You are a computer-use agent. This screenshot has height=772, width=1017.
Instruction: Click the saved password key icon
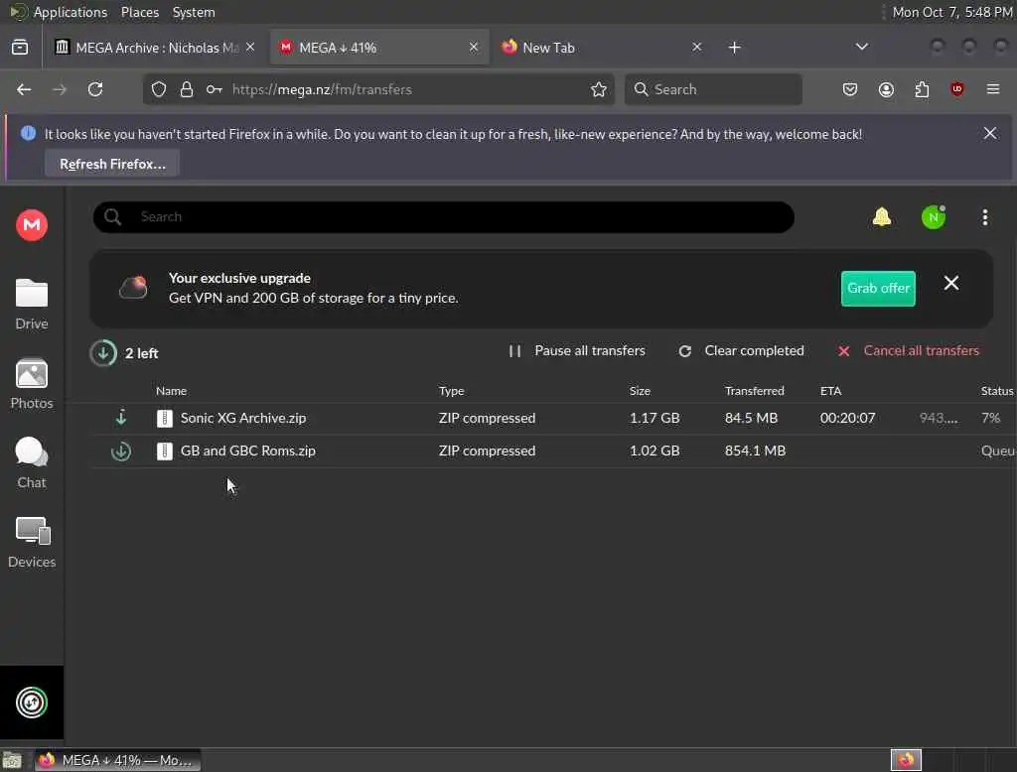tap(215, 89)
